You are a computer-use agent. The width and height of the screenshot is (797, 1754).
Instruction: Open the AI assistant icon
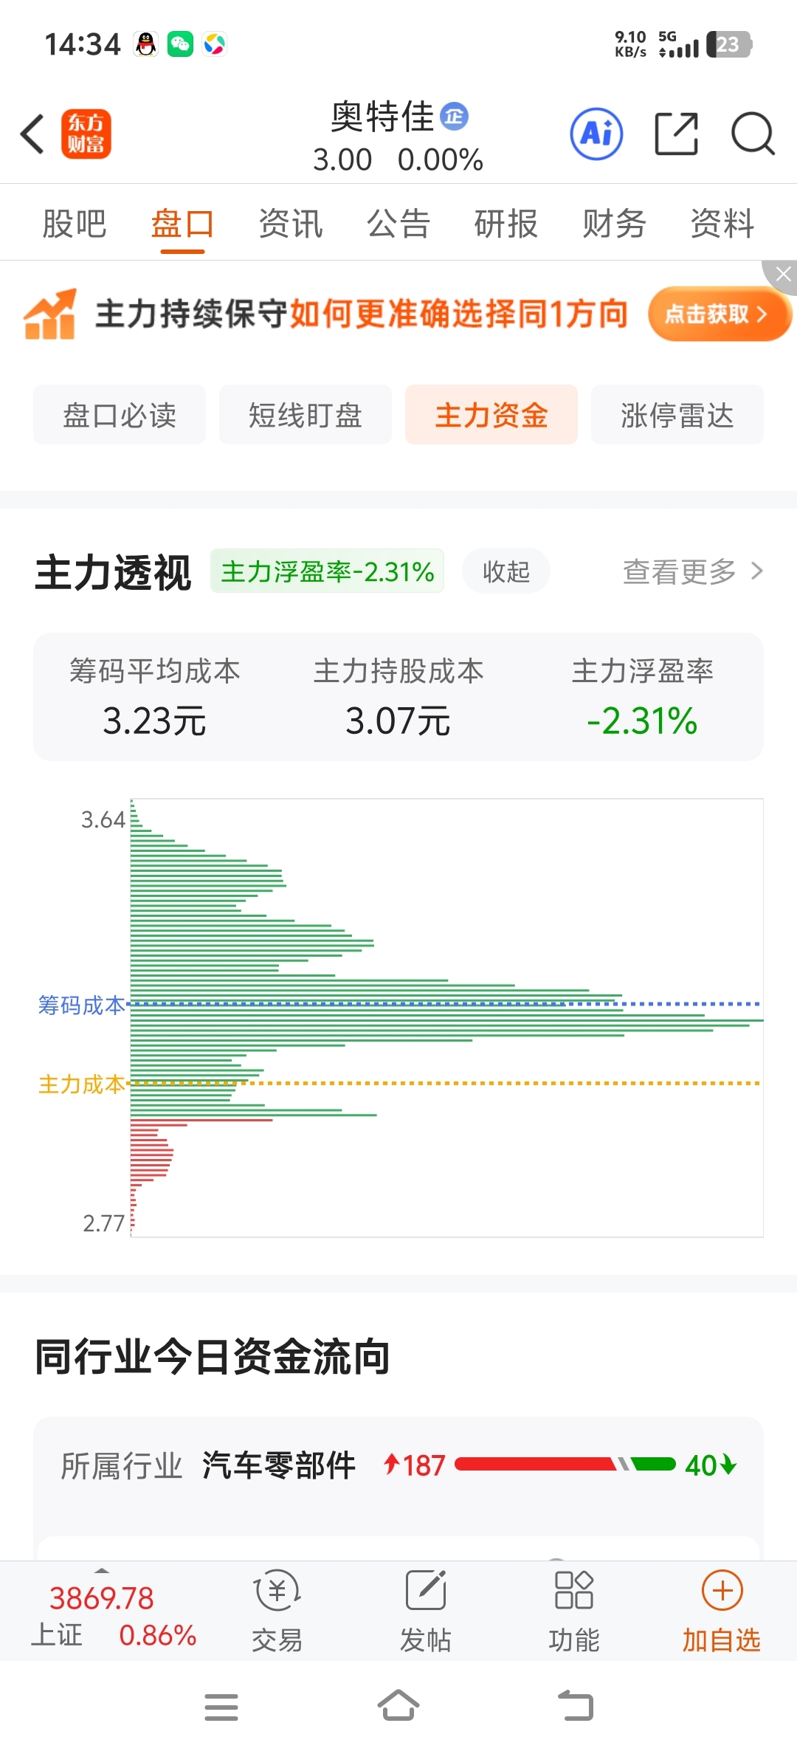pos(596,134)
